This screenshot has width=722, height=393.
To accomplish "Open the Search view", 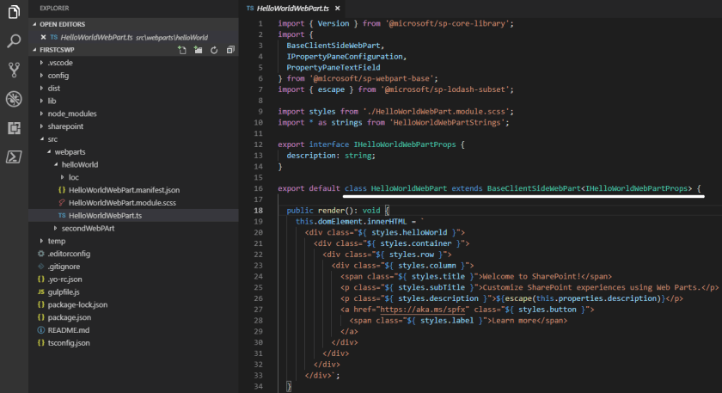I will click(14, 41).
